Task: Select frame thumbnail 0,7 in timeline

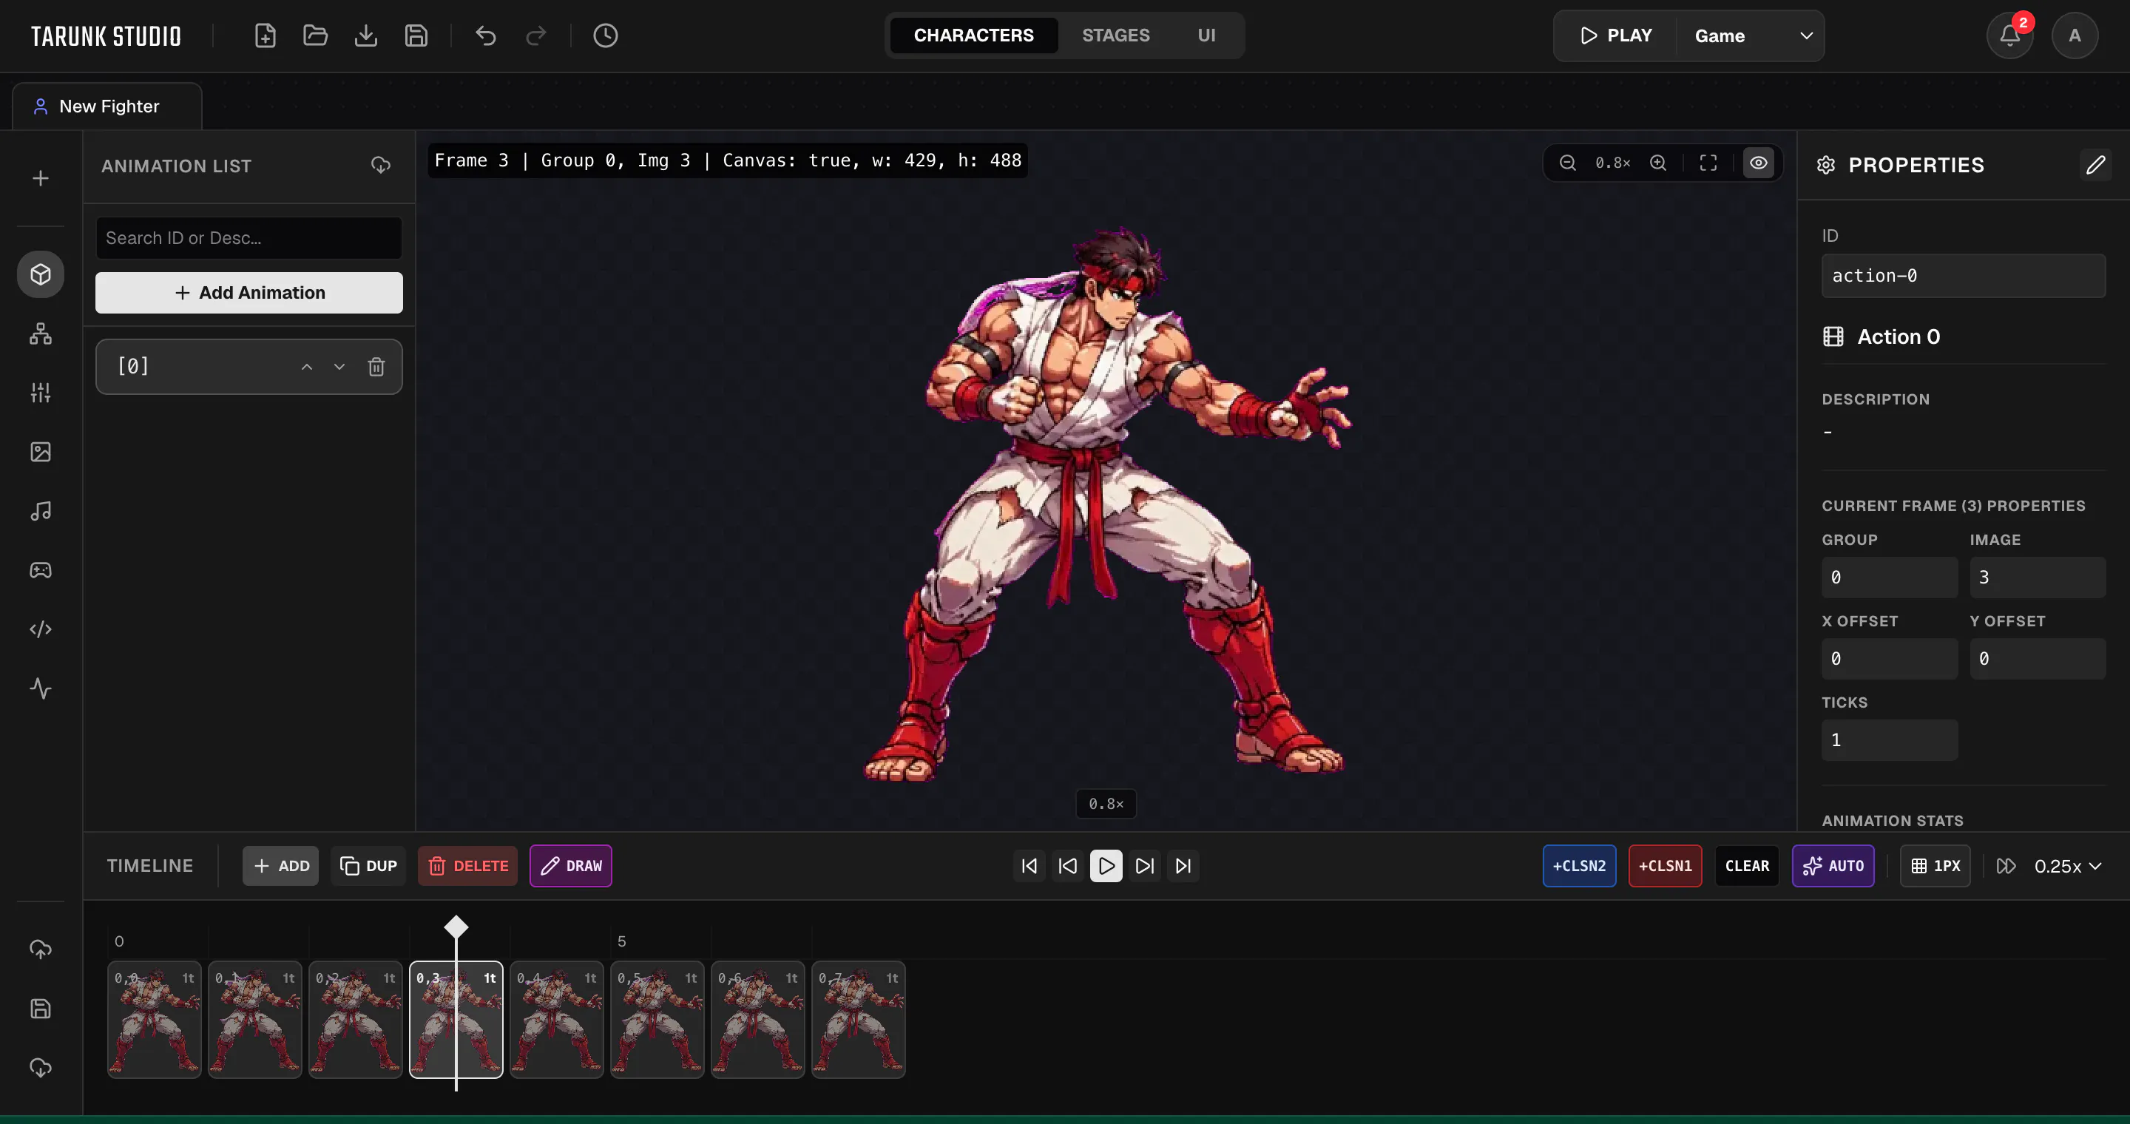Action: (x=858, y=1020)
